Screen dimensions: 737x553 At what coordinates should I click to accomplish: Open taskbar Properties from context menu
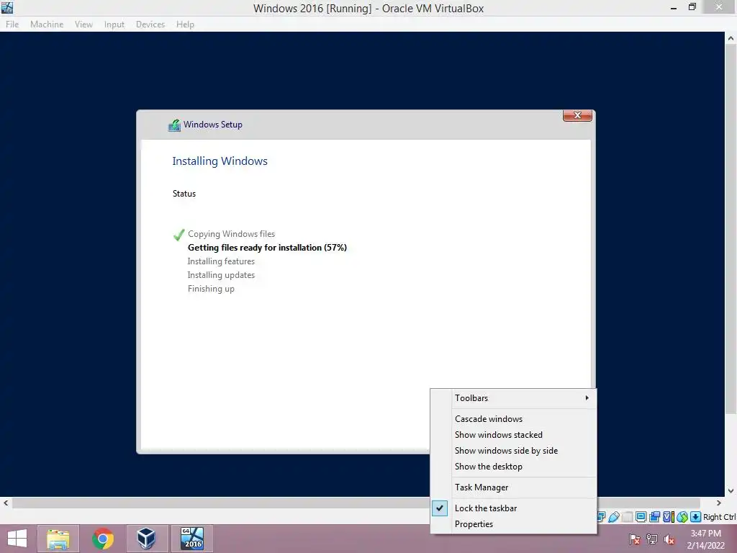513,524
